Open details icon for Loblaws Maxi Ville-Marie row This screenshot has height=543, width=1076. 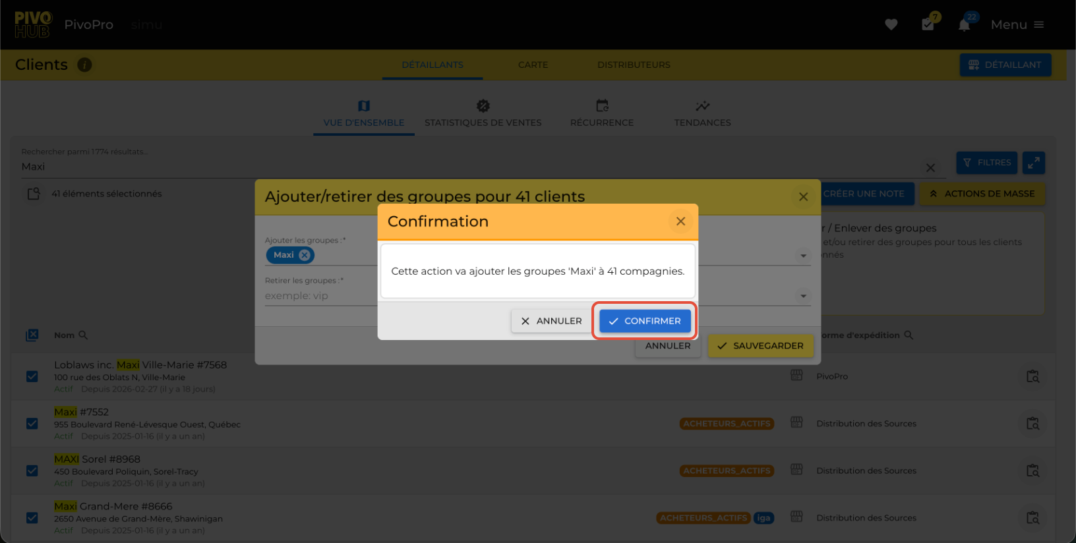[x=1032, y=376]
